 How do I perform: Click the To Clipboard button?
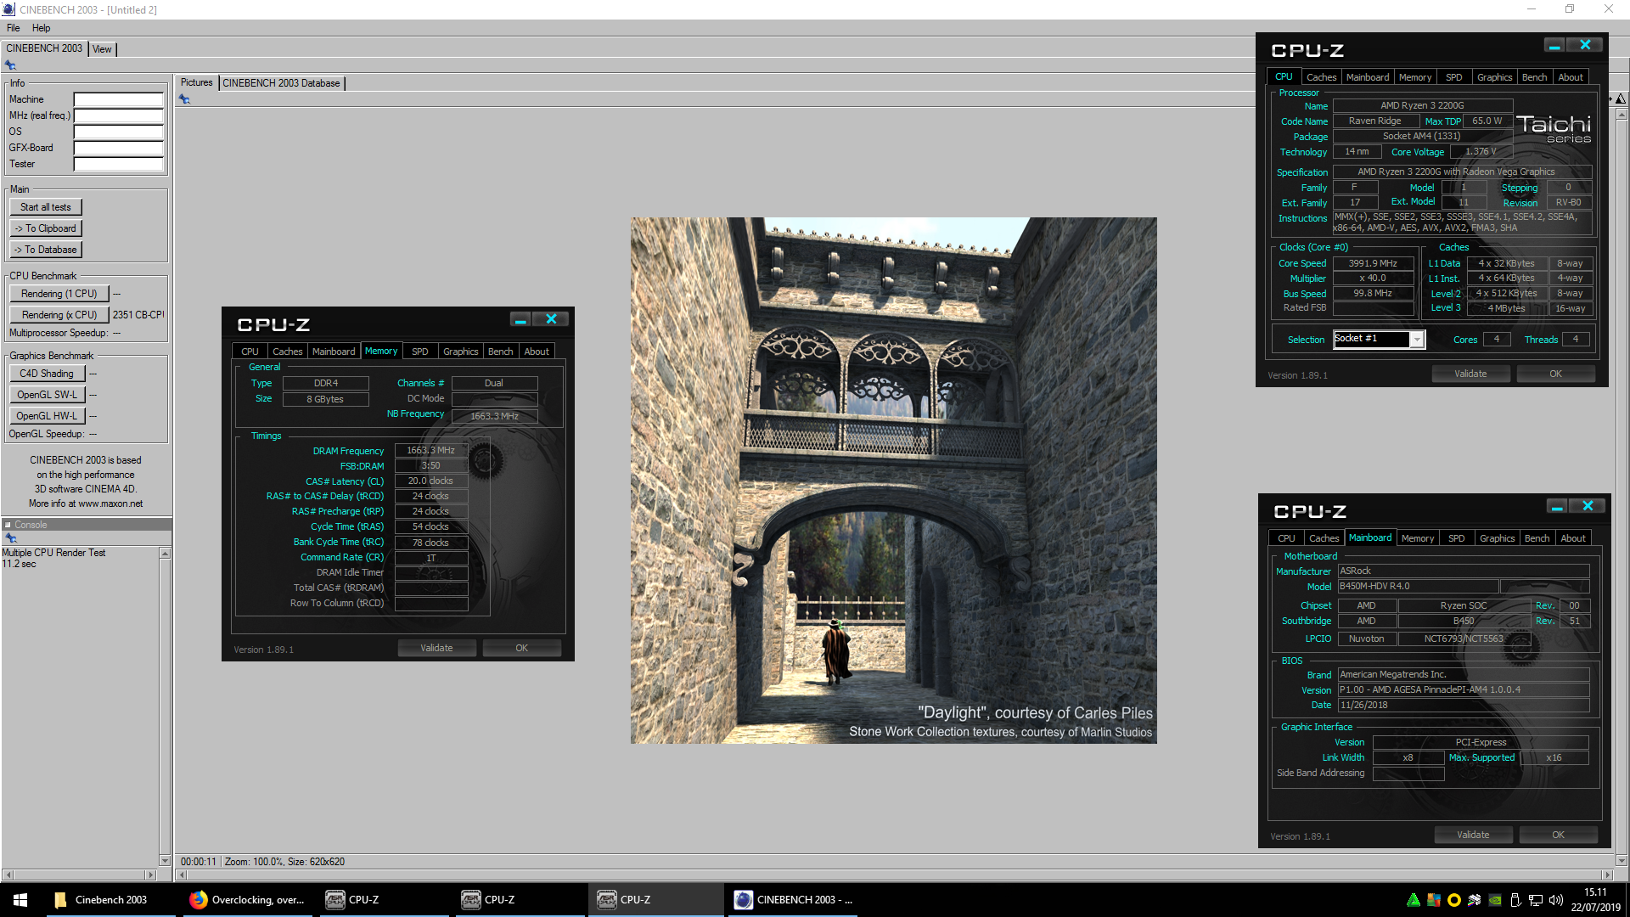pos(46,228)
